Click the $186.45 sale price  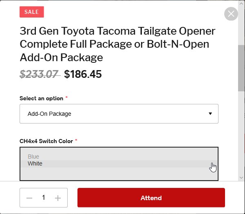83,74
